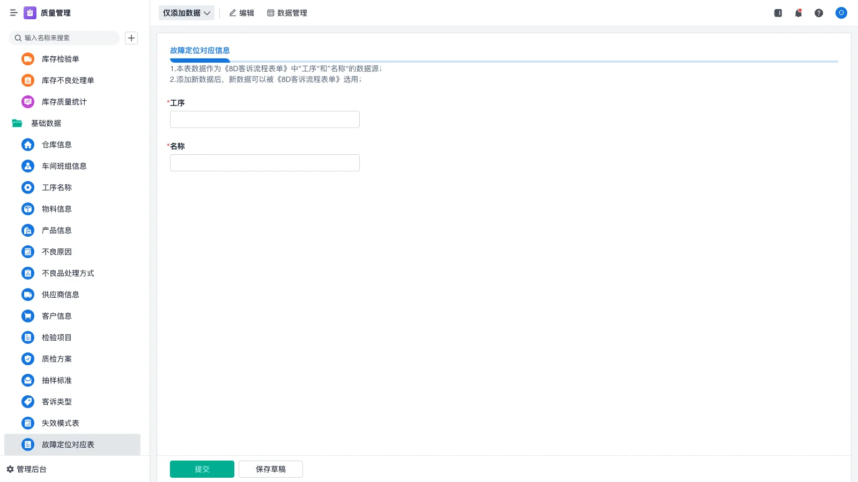Select 不良原因 in the sidebar
The image size is (858, 482).
point(56,252)
